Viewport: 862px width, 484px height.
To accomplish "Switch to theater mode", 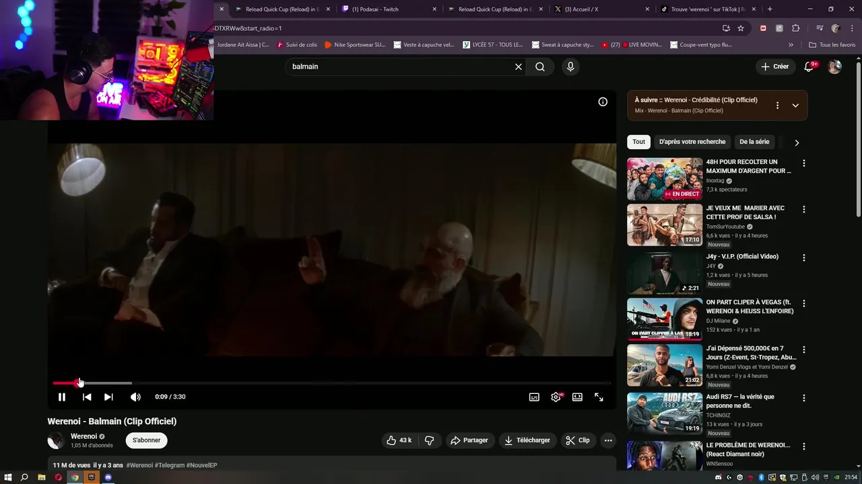I will pos(577,397).
